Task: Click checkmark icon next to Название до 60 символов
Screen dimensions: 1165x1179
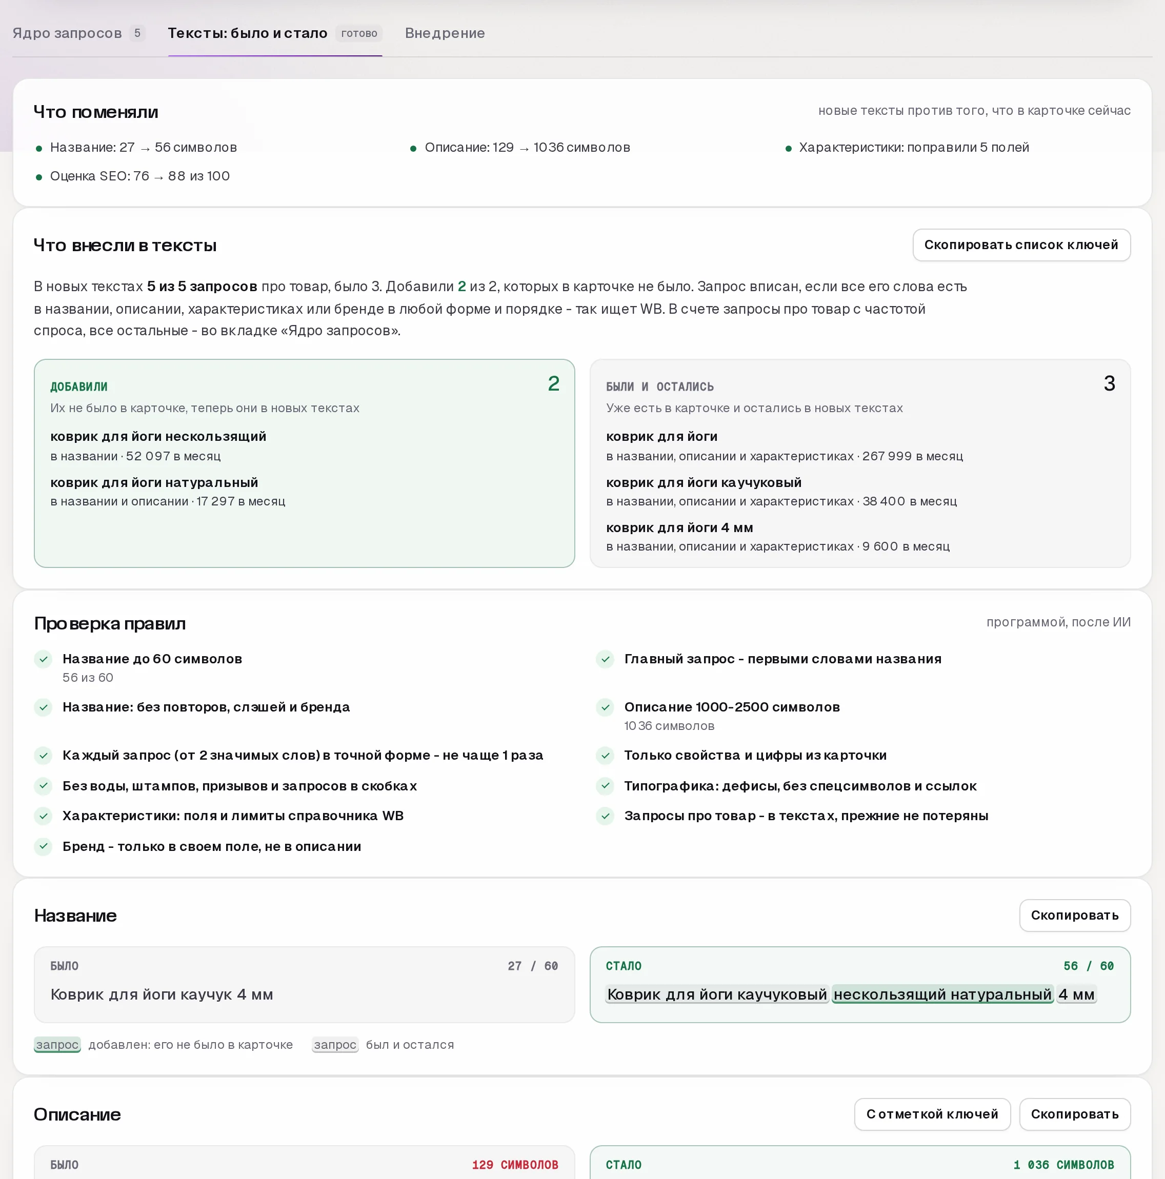Action: [44, 659]
